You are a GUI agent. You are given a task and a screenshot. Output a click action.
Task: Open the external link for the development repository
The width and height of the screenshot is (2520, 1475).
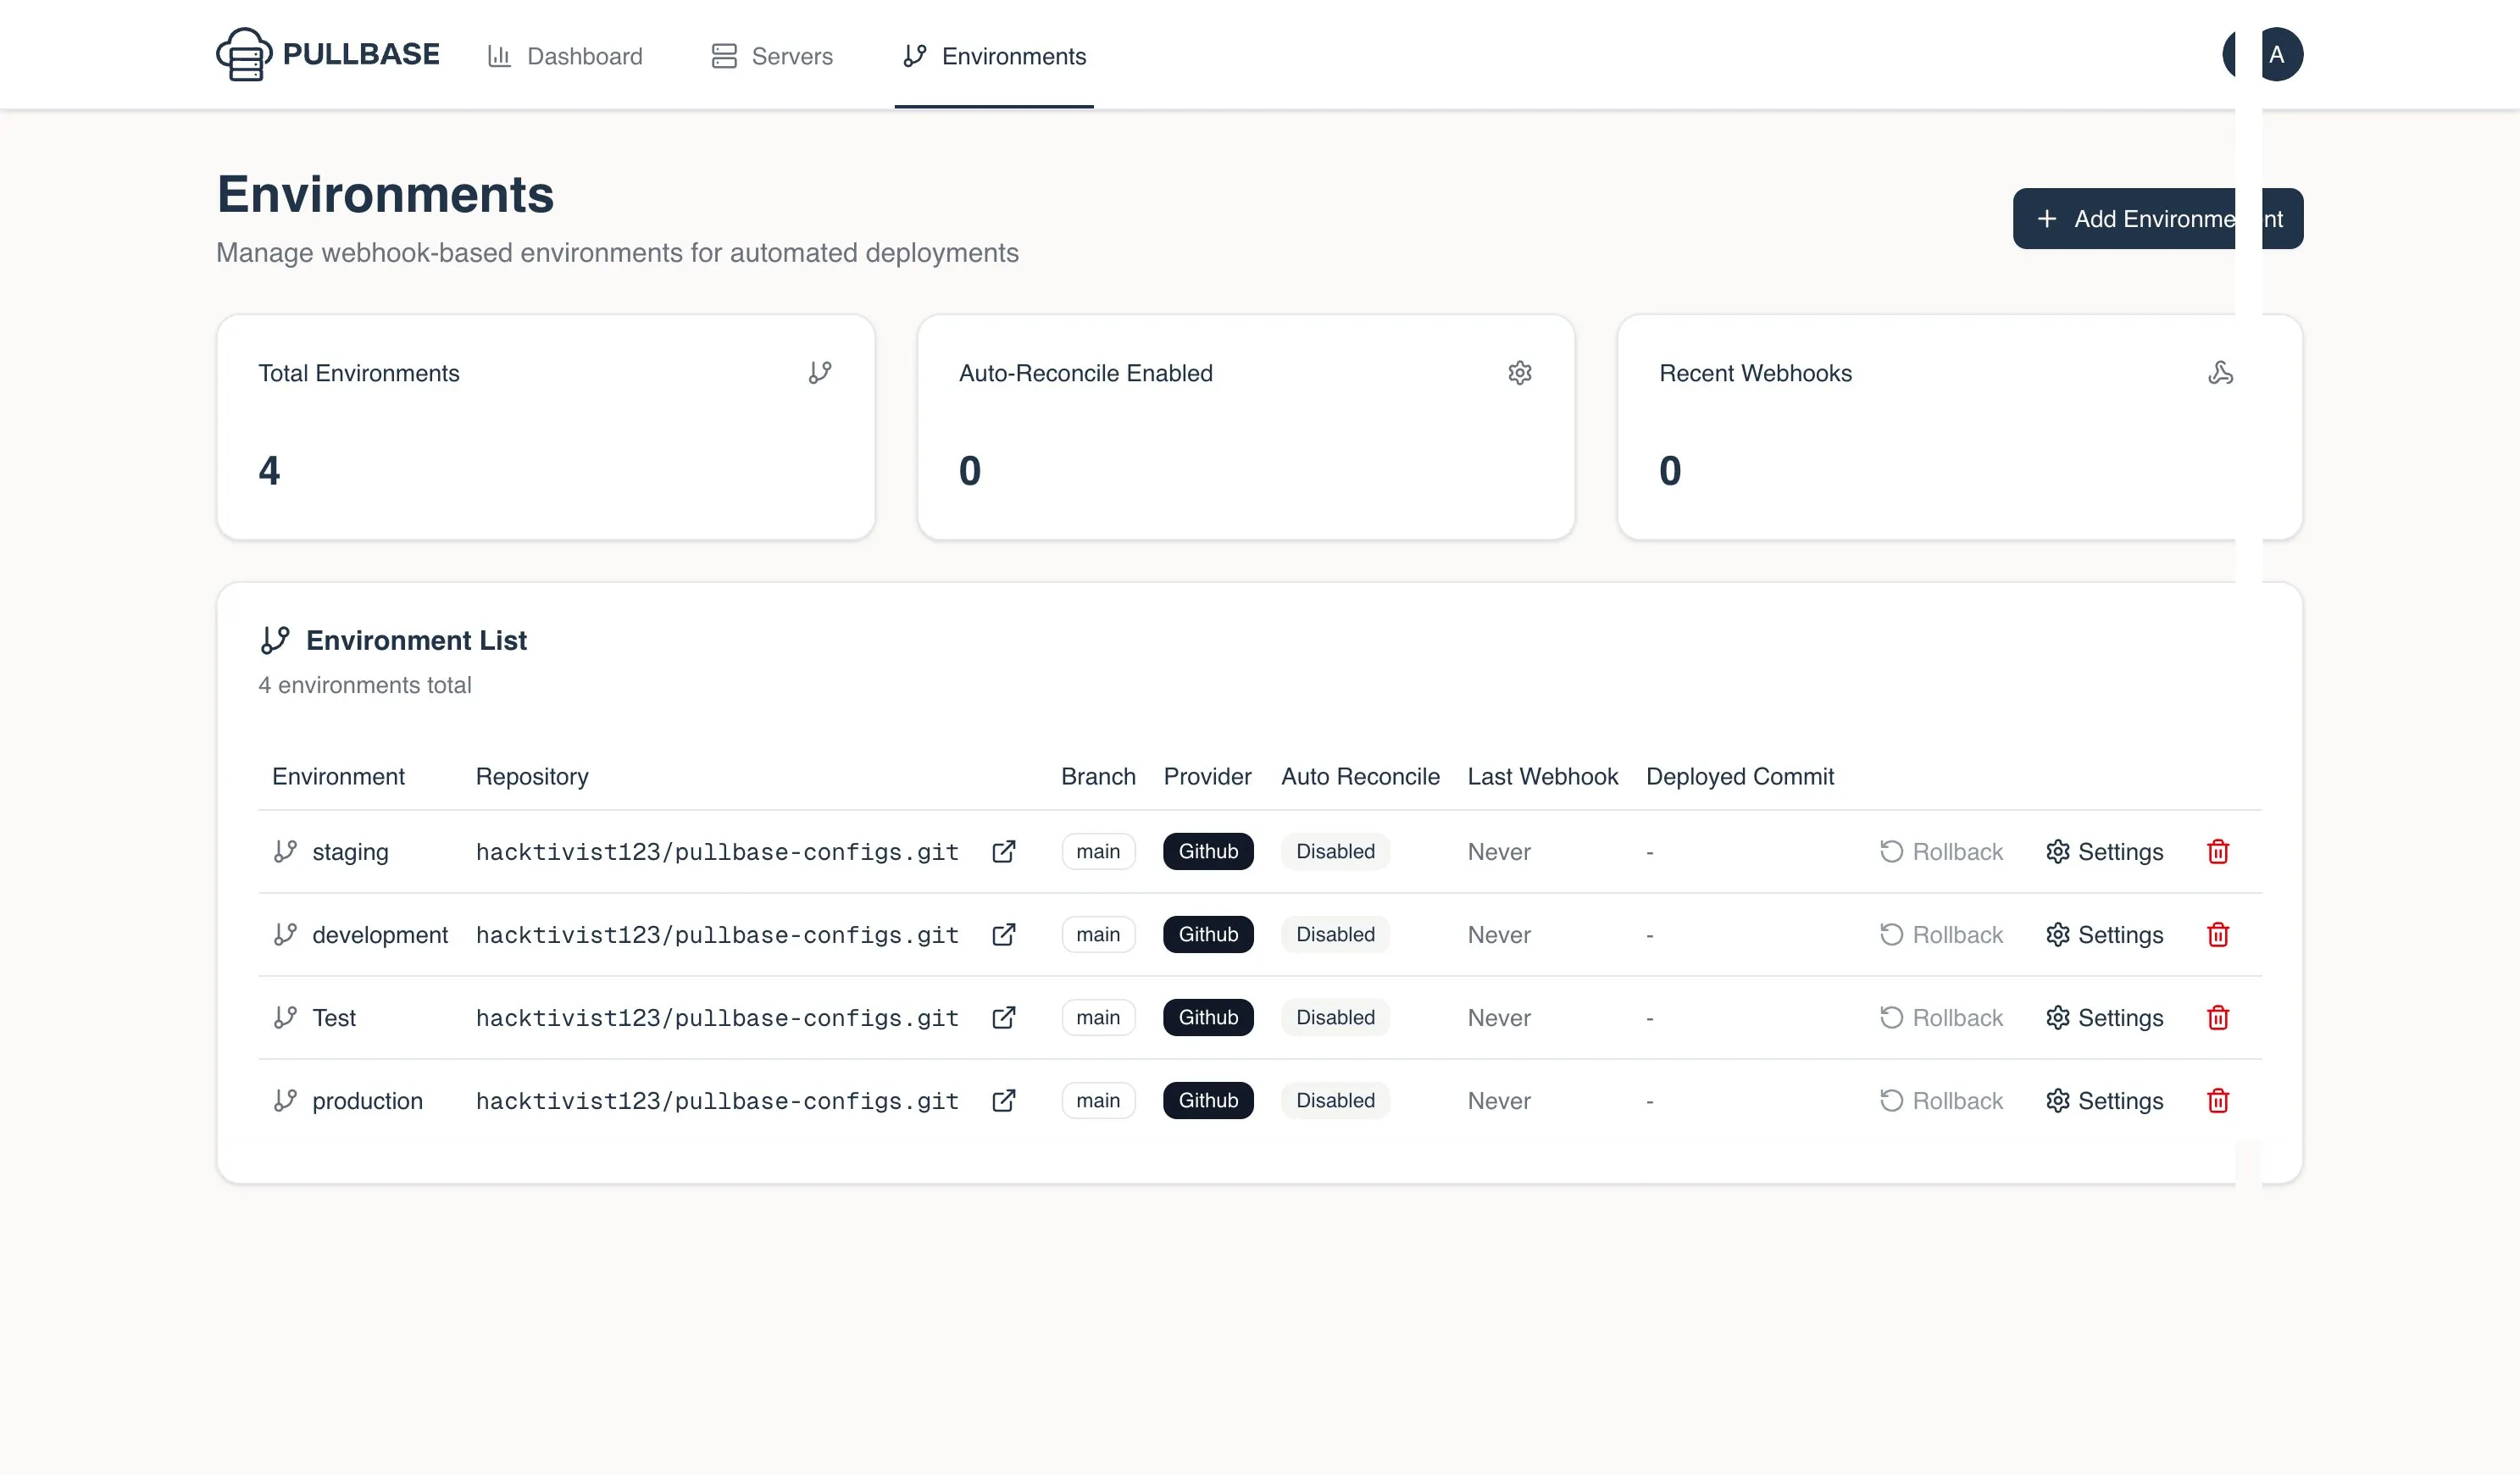[x=1004, y=934]
